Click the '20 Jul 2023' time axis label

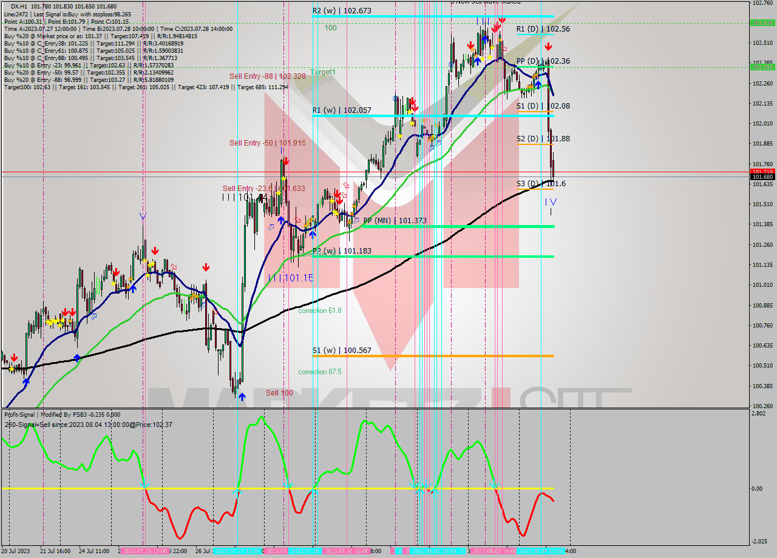tap(16, 551)
